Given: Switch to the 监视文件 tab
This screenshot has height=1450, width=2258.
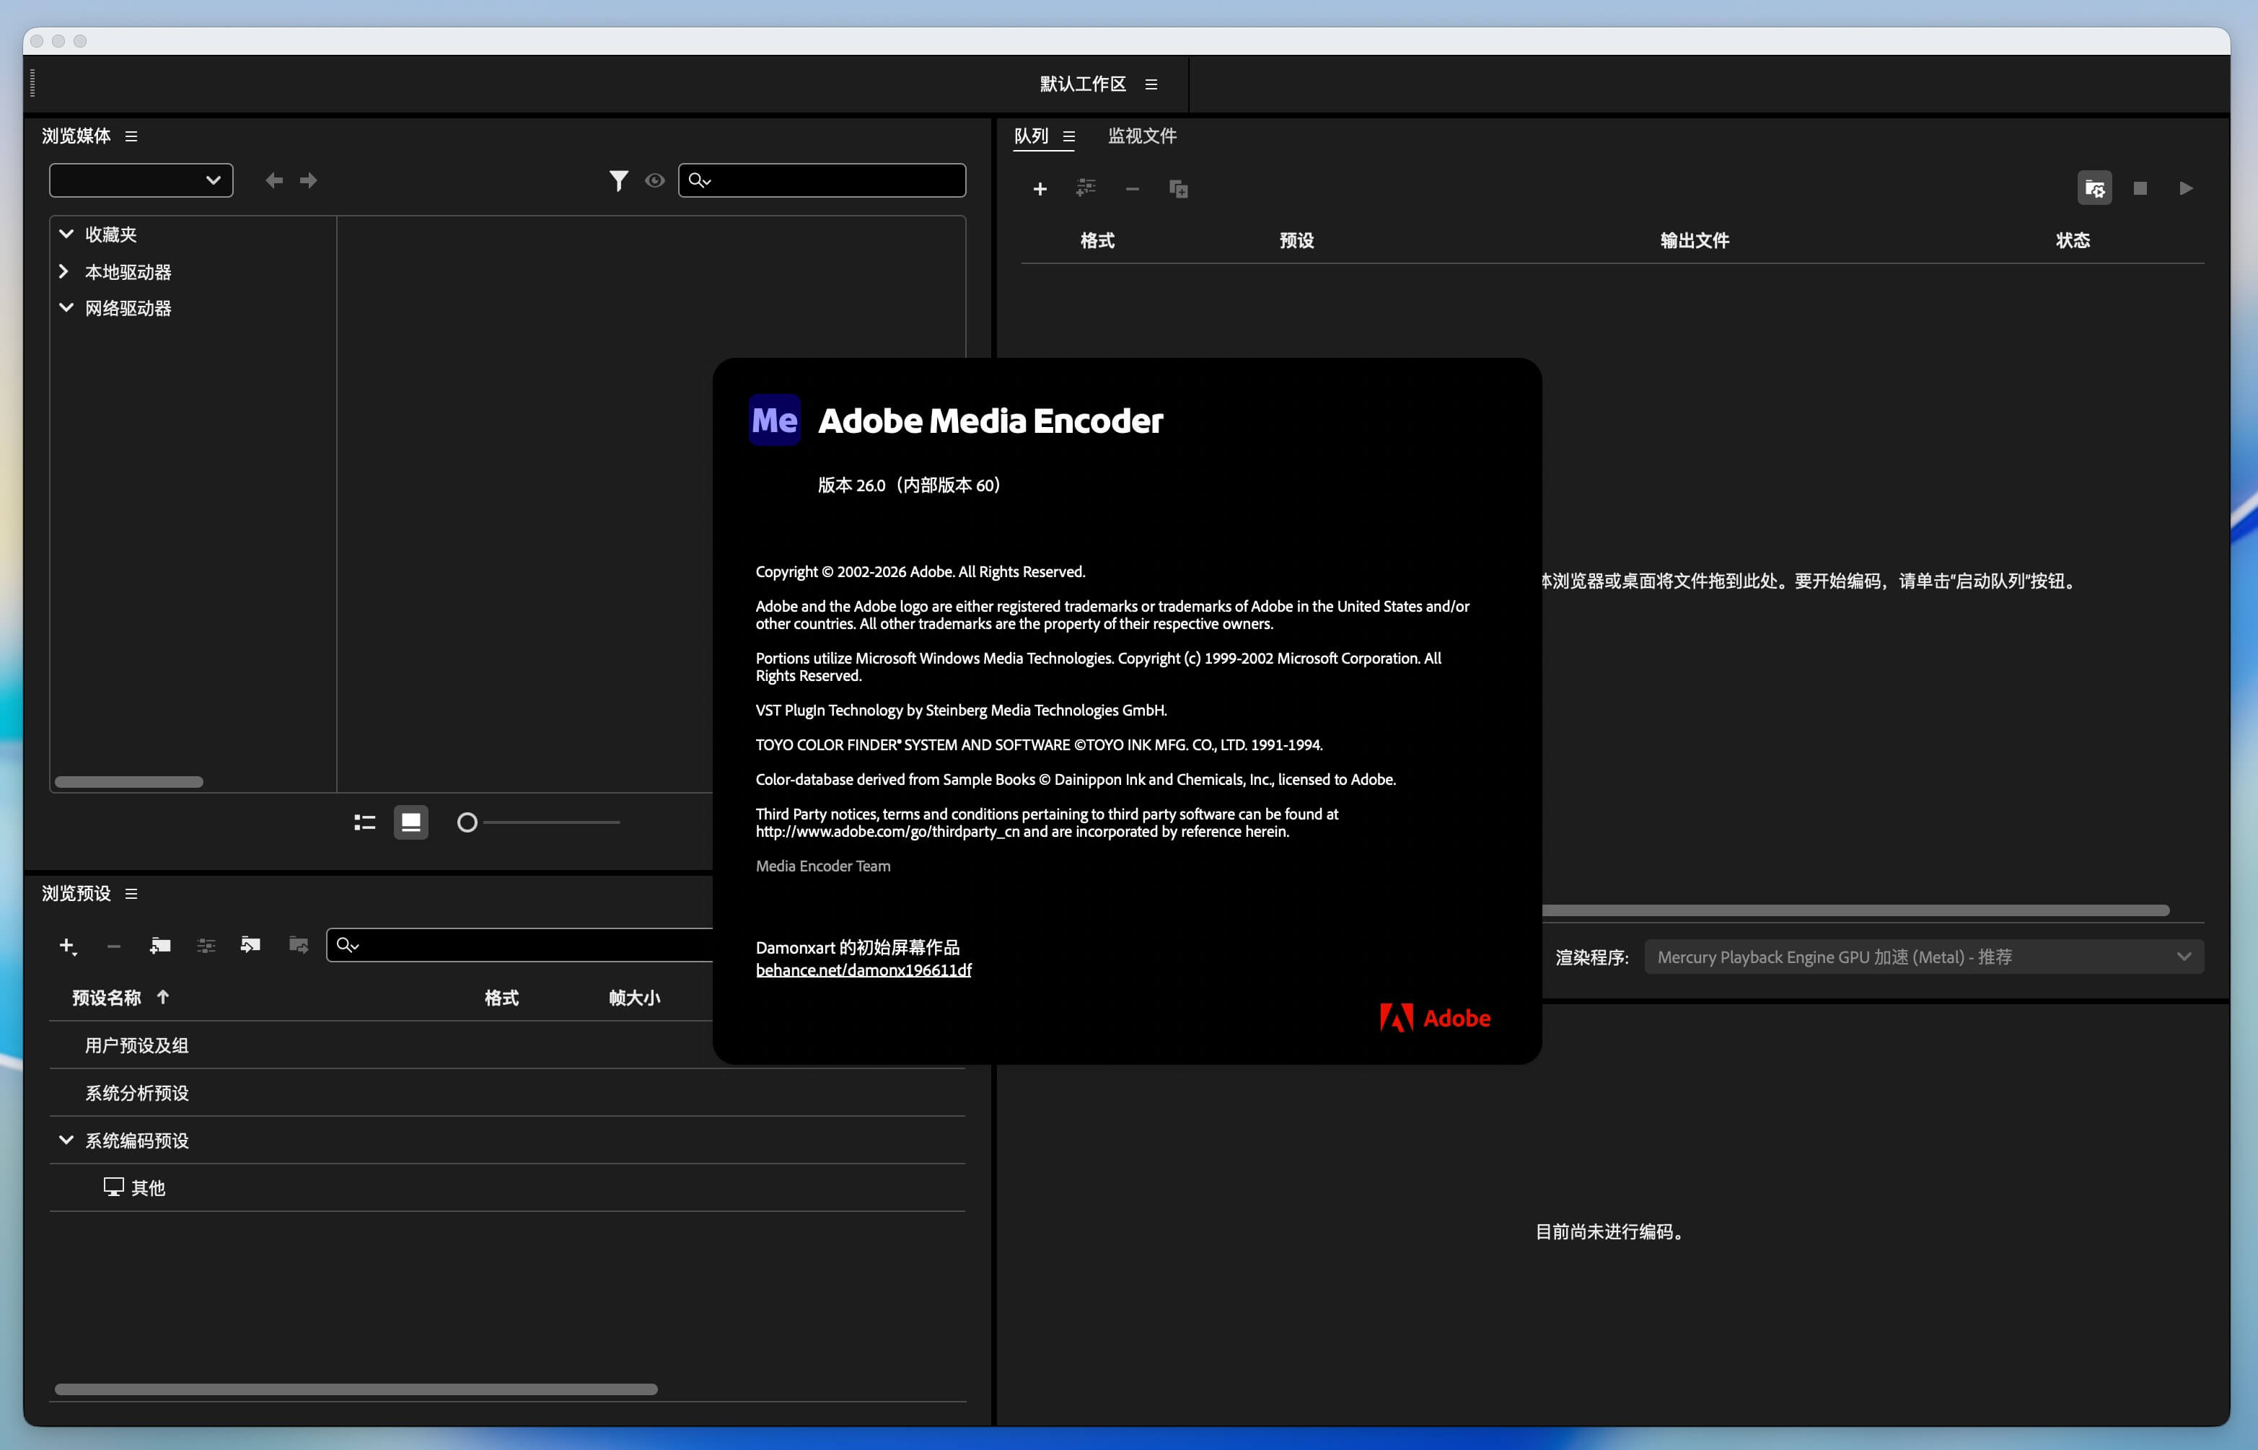Looking at the screenshot, I should tap(1141, 136).
